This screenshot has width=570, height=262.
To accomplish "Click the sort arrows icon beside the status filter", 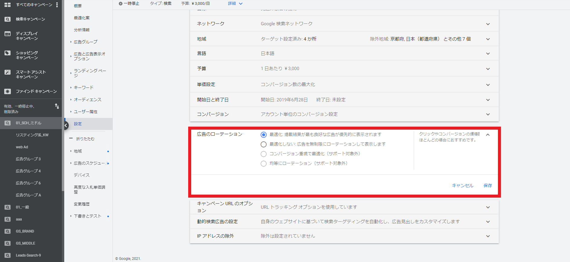I will pyautogui.click(x=57, y=106).
